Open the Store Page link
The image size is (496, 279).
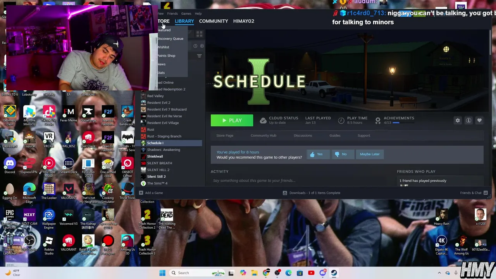(x=225, y=136)
